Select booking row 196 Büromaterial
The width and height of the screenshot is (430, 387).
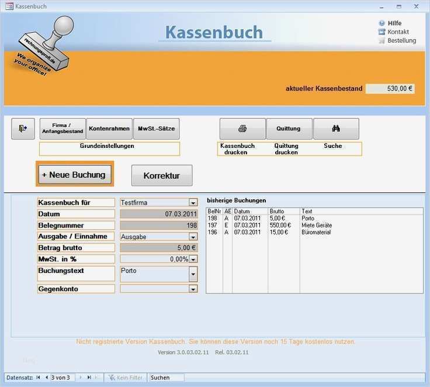click(314, 232)
